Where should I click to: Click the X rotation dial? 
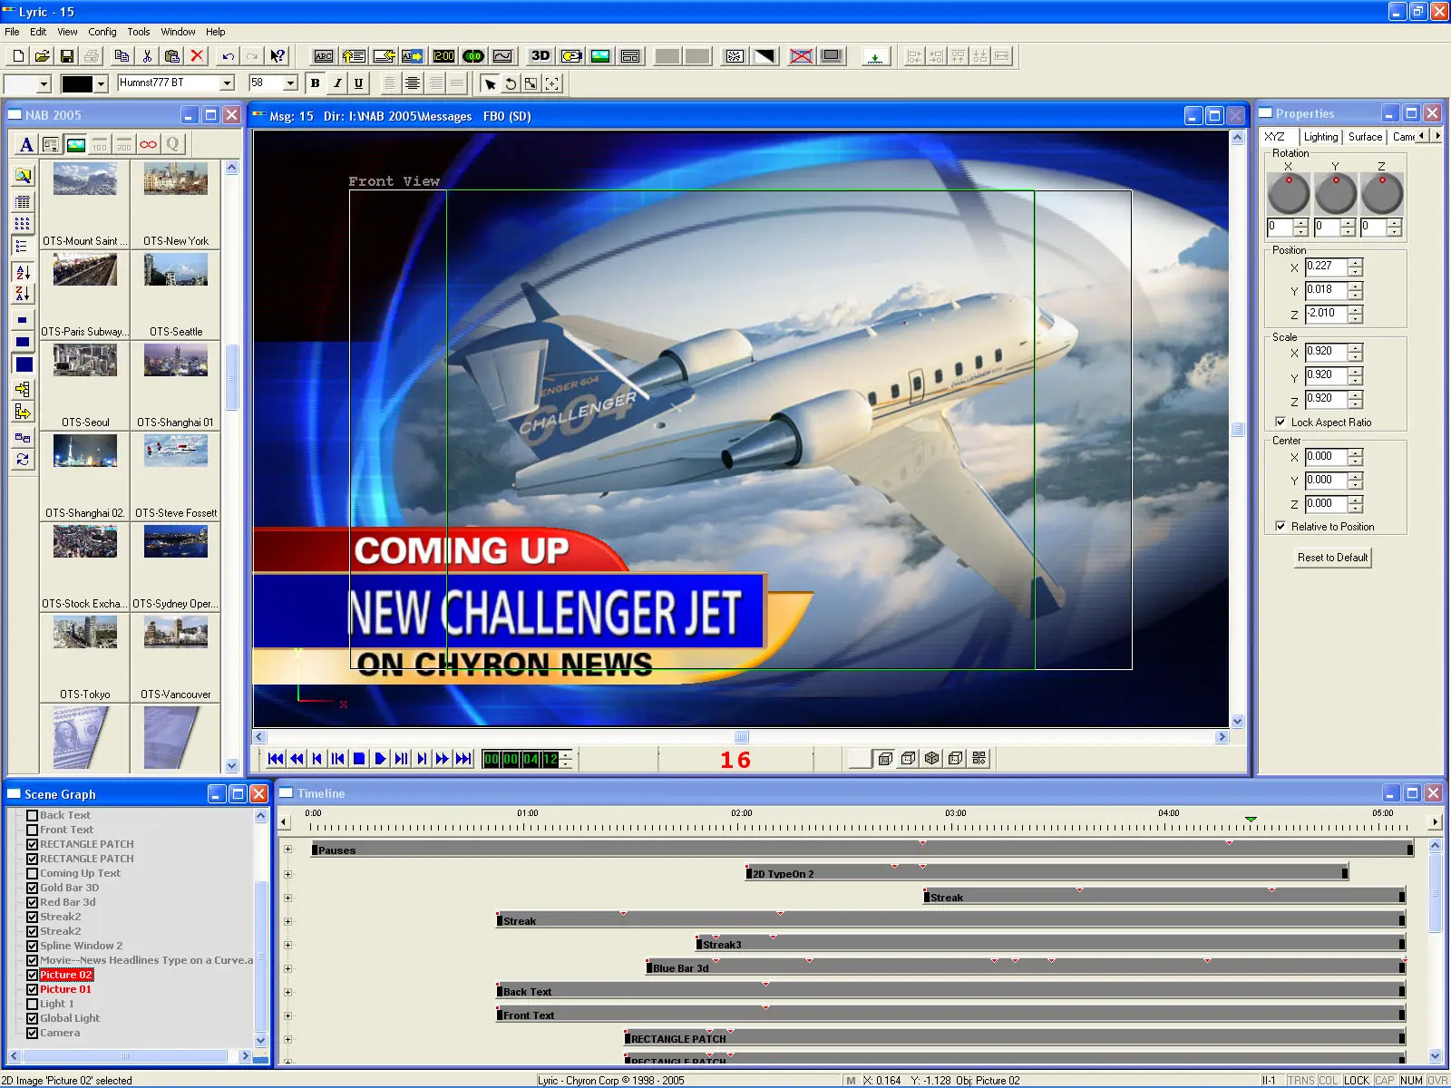tap(1288, 194)
